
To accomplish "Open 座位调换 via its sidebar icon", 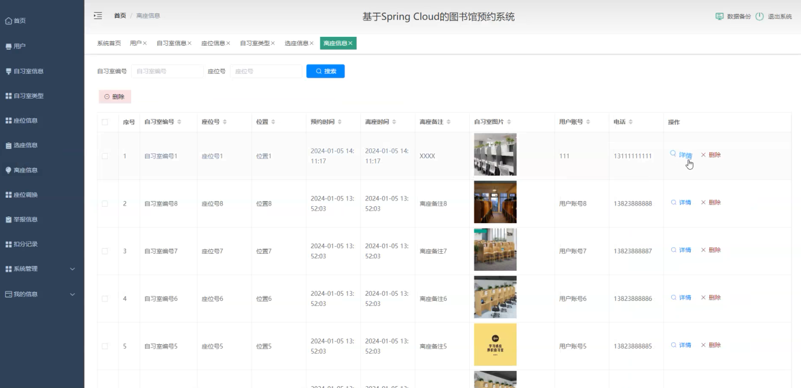I will 8,195.
